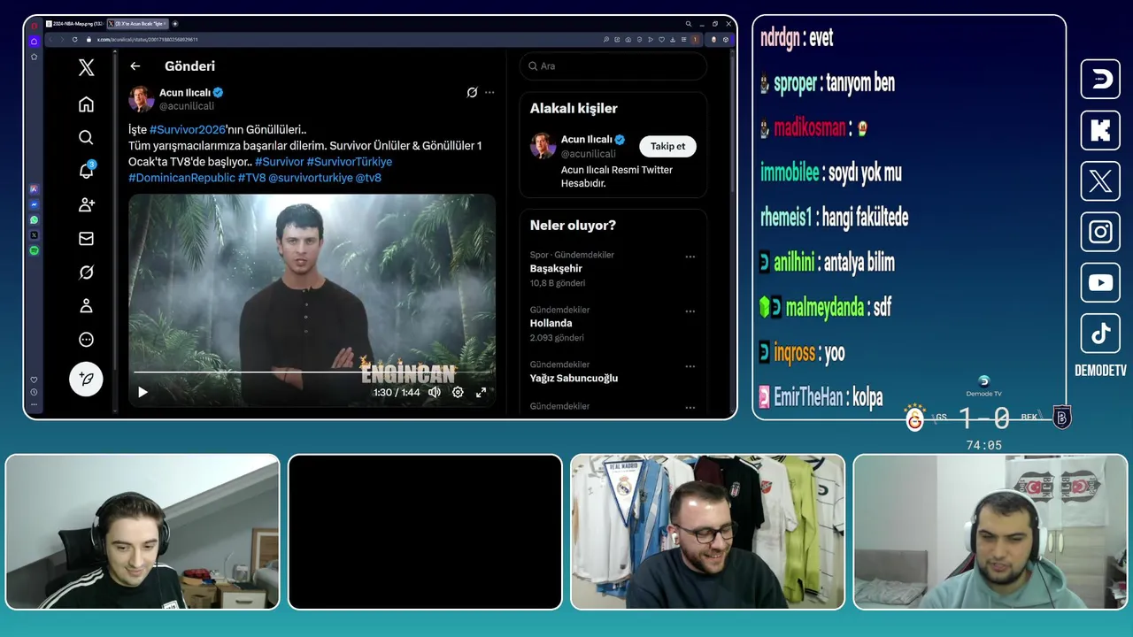Open Grok icon in X sidebar
The width and height of the screenshot is (1133, 637).
(x=86, y=272)
